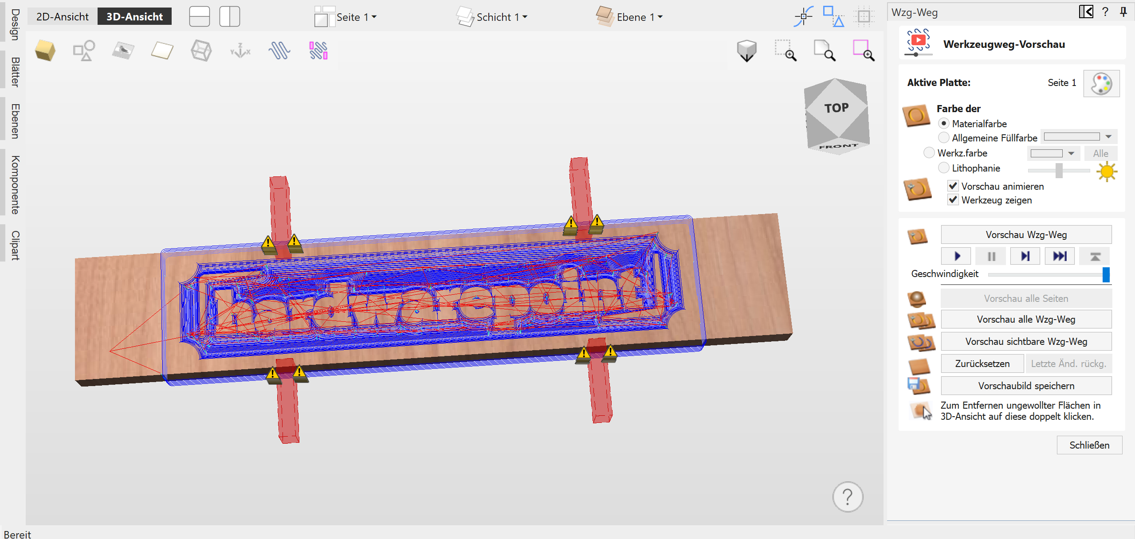The width and height of the screenshot is (1135, 539).
Task: Click the Schließen button
Action: coord(1089,445)
